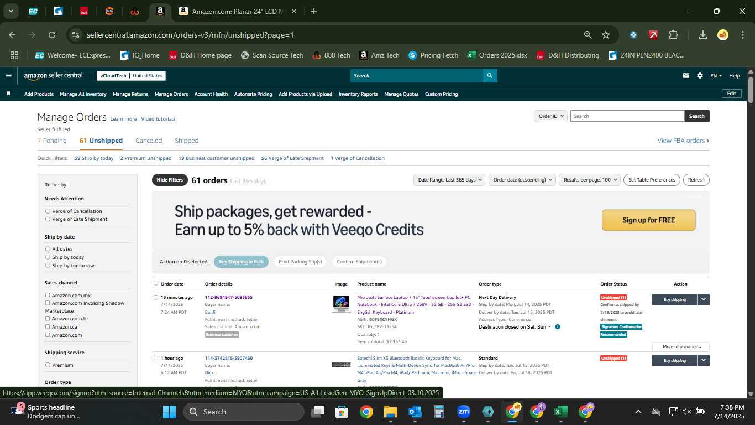Expand Buy shipping arrow for Satechi order

703,360
